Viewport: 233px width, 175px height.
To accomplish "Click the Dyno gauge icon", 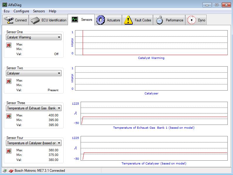I will [x=191, y=20].
